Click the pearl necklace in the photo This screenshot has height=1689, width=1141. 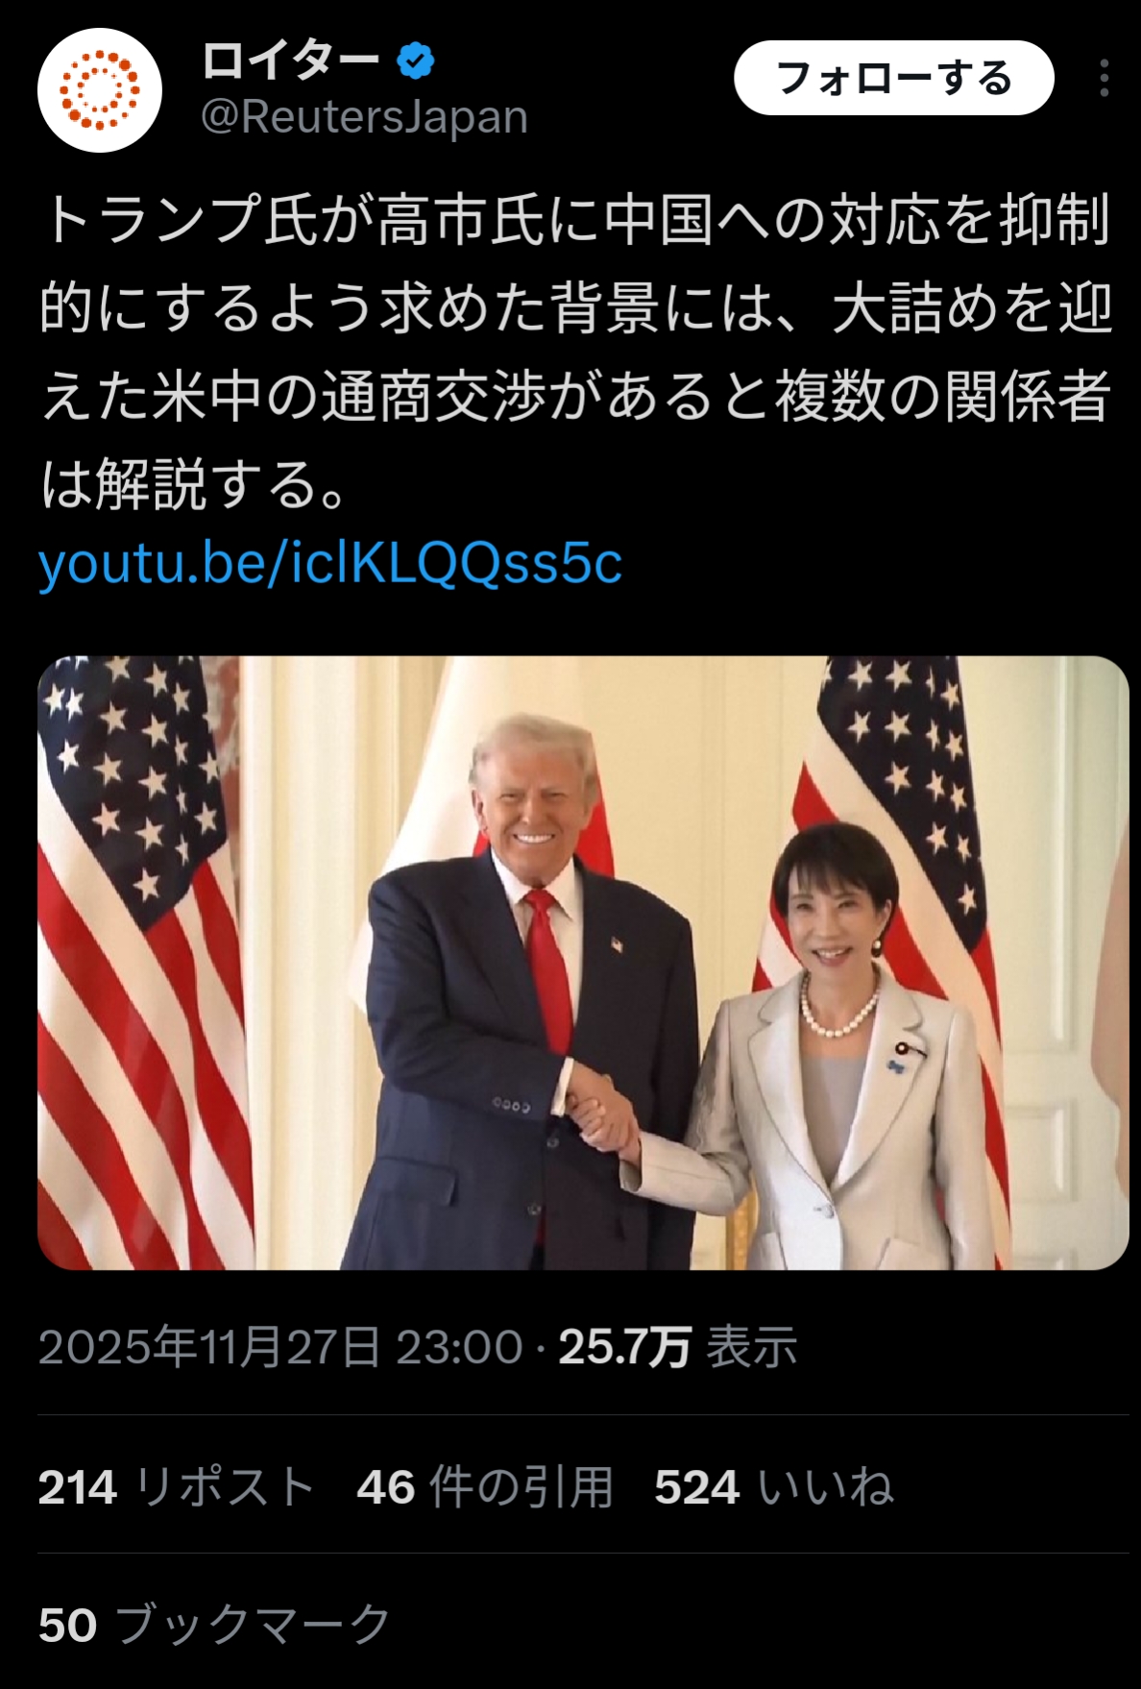pyautogui.click(x=838, y=1014)
